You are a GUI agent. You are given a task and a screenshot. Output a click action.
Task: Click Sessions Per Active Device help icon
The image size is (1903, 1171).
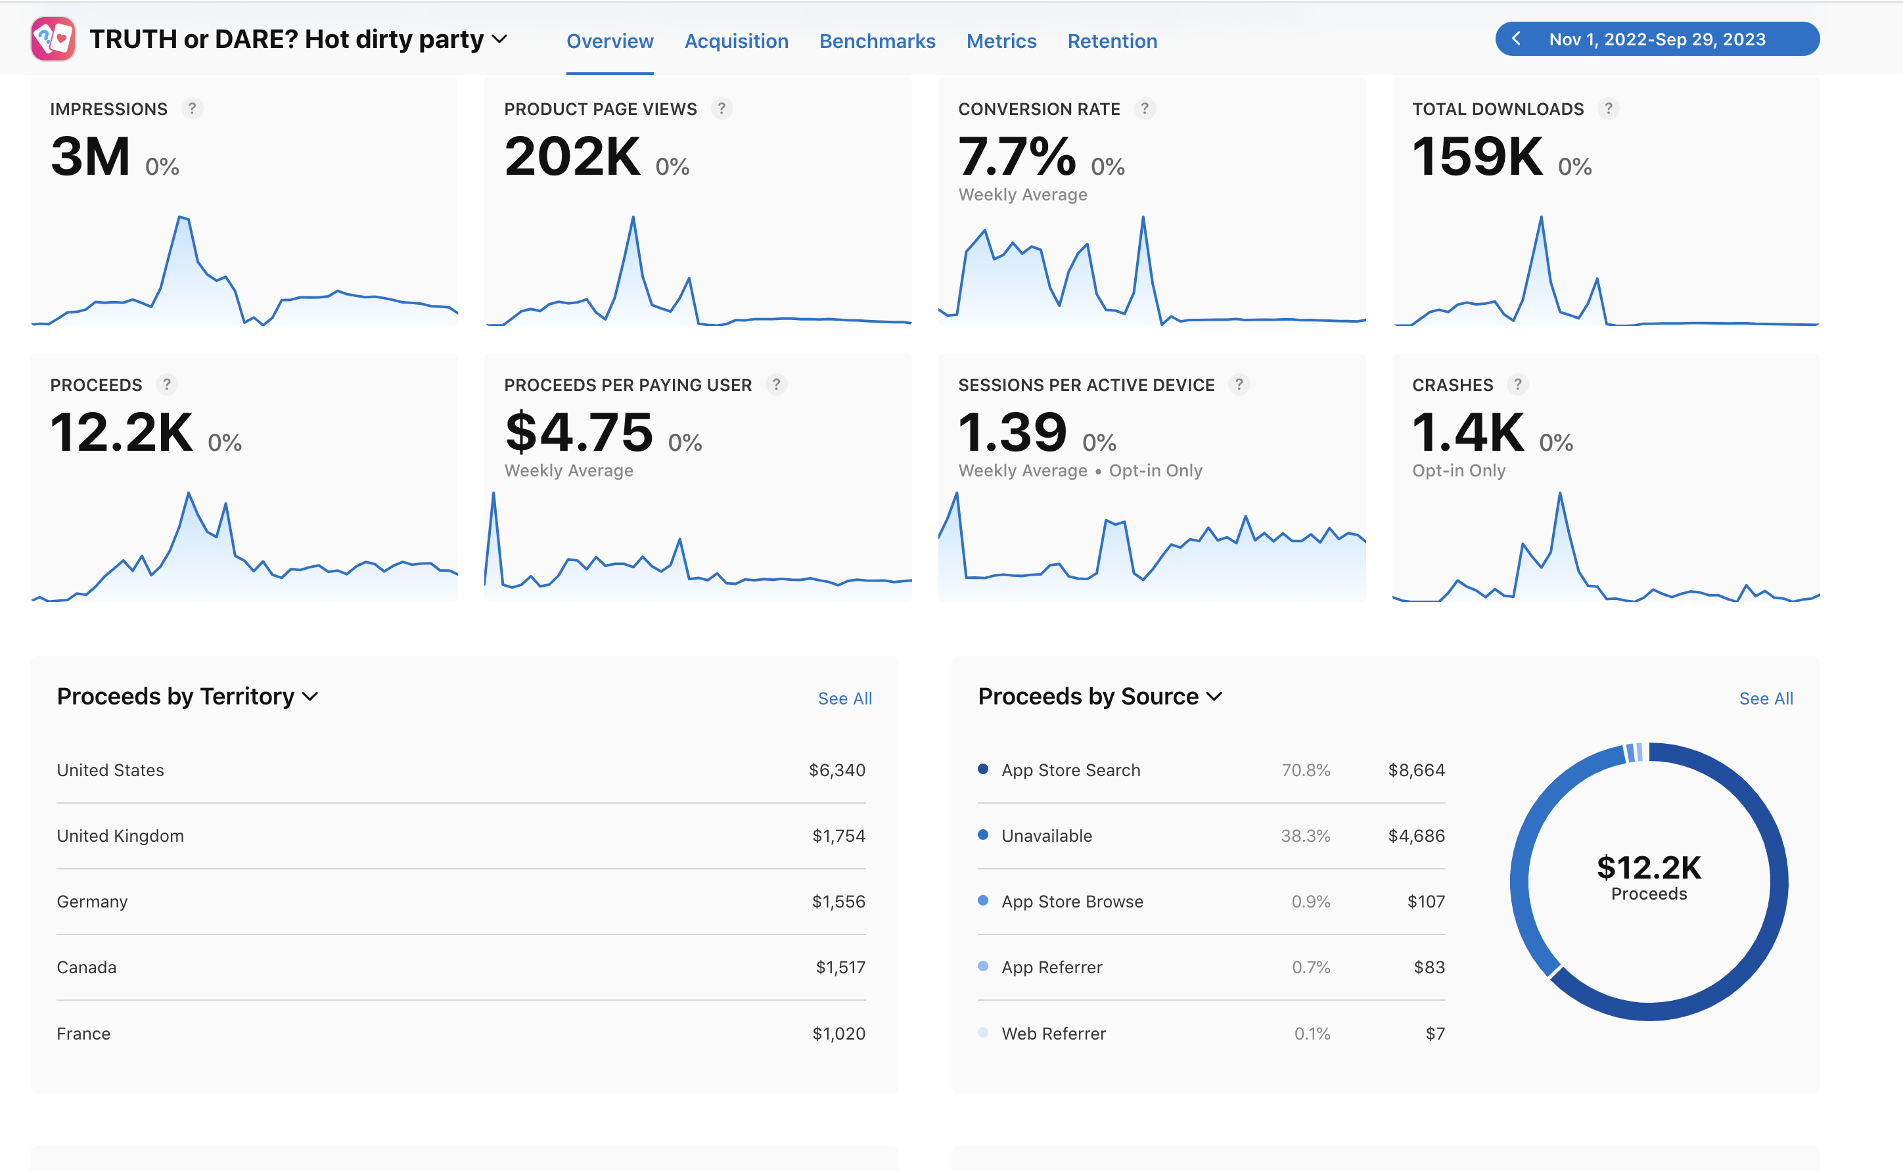1239,384
